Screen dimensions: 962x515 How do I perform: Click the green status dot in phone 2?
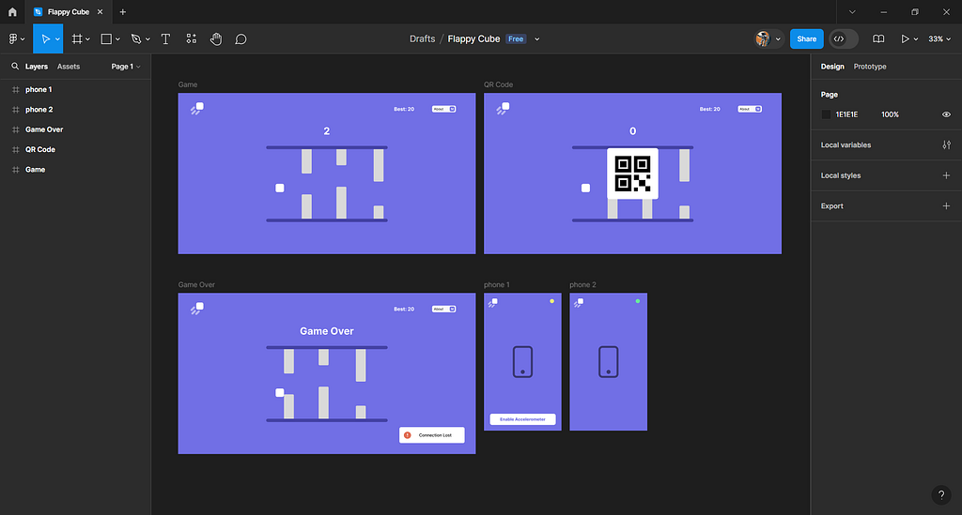point(638,301)
